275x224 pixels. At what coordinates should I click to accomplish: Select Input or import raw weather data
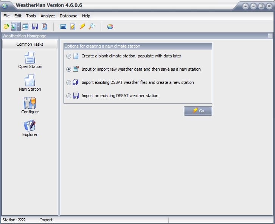click(68, 70)
